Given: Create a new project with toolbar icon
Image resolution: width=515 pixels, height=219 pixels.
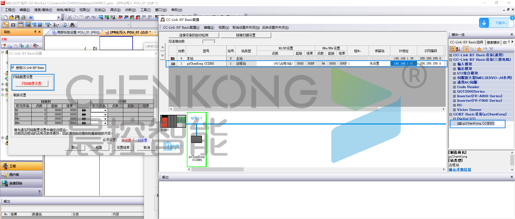Looking at the screenshot, I should click(x=5, y=17).
